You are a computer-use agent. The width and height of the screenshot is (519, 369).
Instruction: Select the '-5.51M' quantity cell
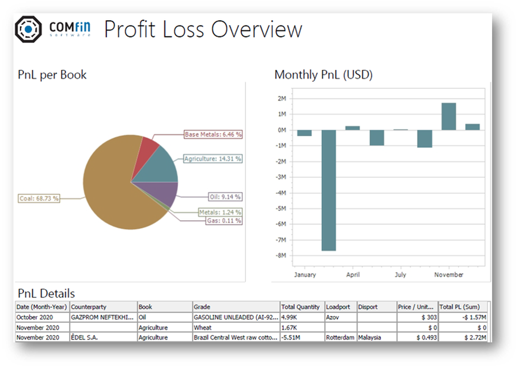point(302,337)
